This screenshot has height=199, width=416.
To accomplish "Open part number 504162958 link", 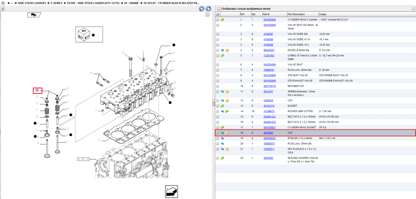I will pos(269,75).
